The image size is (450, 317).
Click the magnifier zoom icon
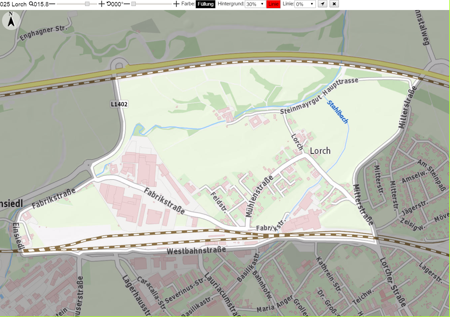[x=31, y=4]
